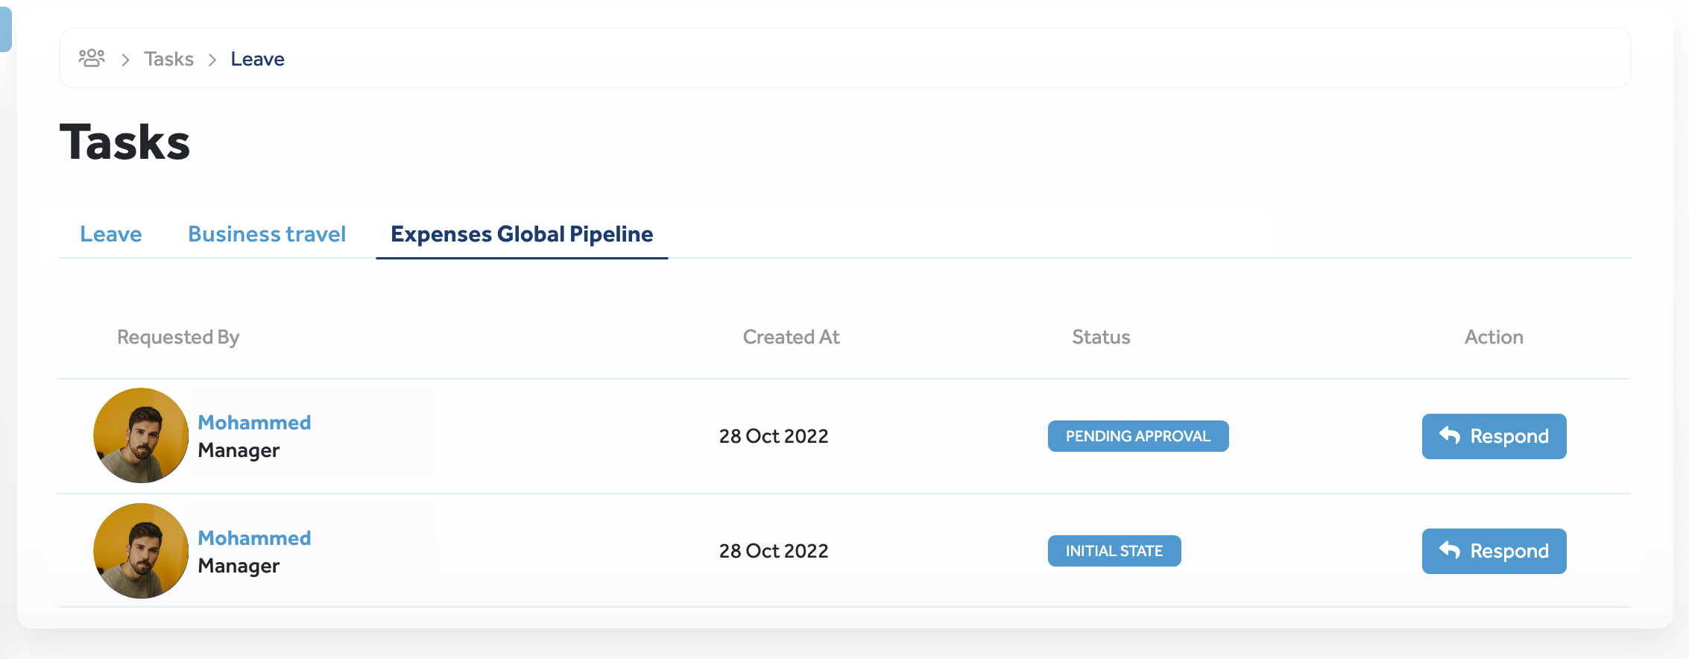Click the Created At column header
1689x659 pixels.
point(791,337)
